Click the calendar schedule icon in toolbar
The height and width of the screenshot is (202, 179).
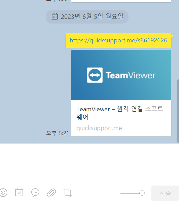tap(19, 192)
